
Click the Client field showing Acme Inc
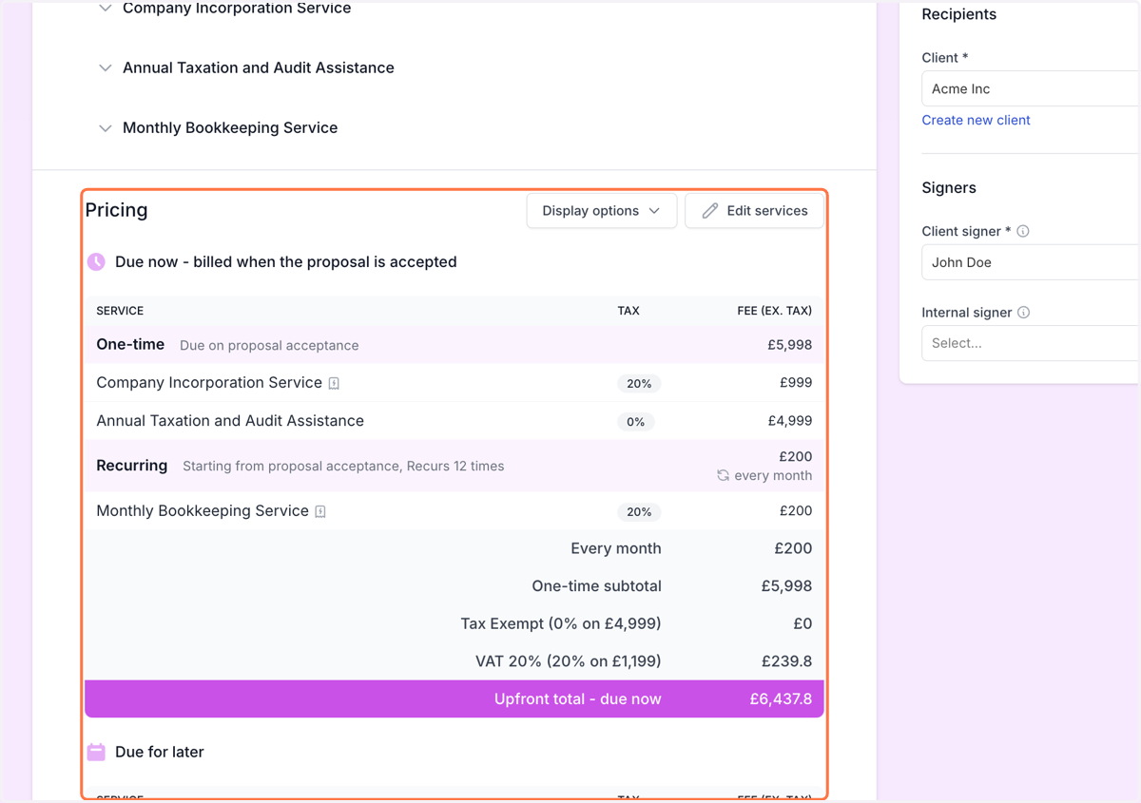coord(1031,89)
